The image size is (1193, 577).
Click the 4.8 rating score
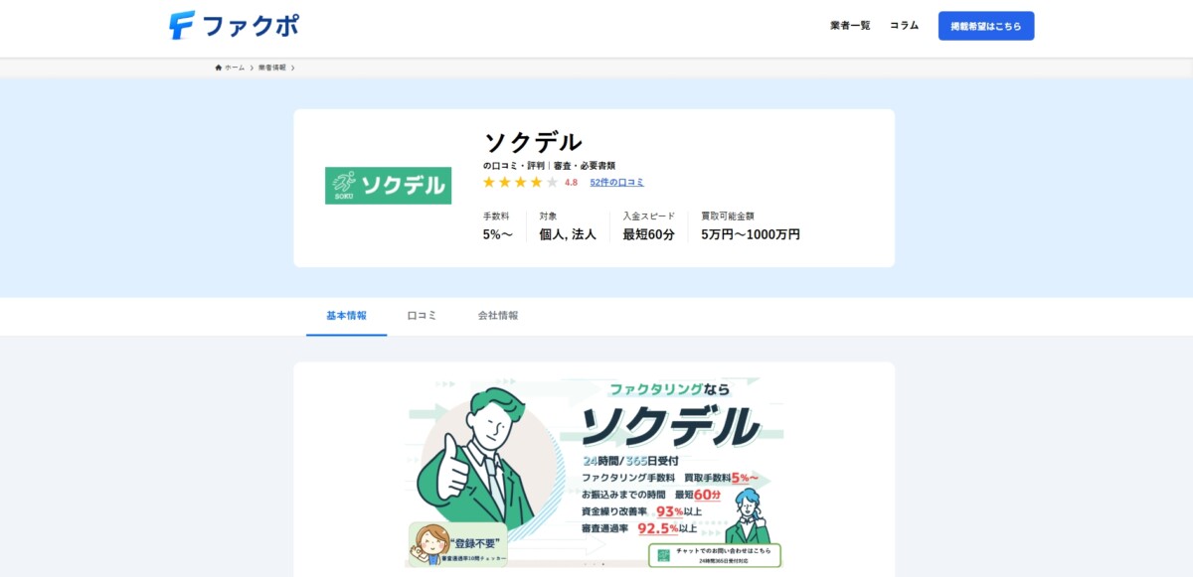pos(571,183)
